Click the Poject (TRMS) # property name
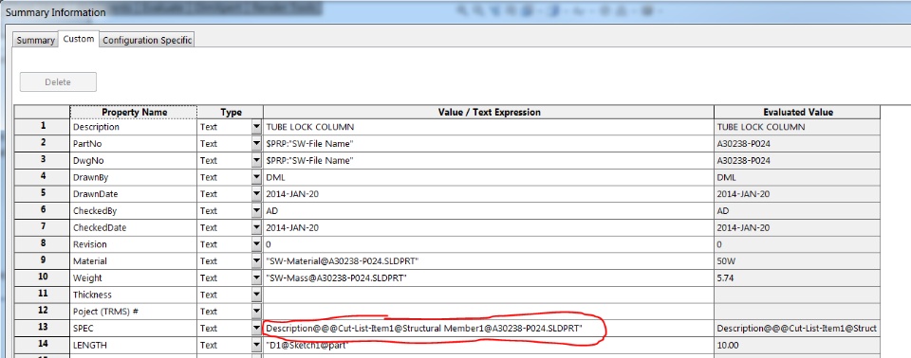 pos(134,312)
